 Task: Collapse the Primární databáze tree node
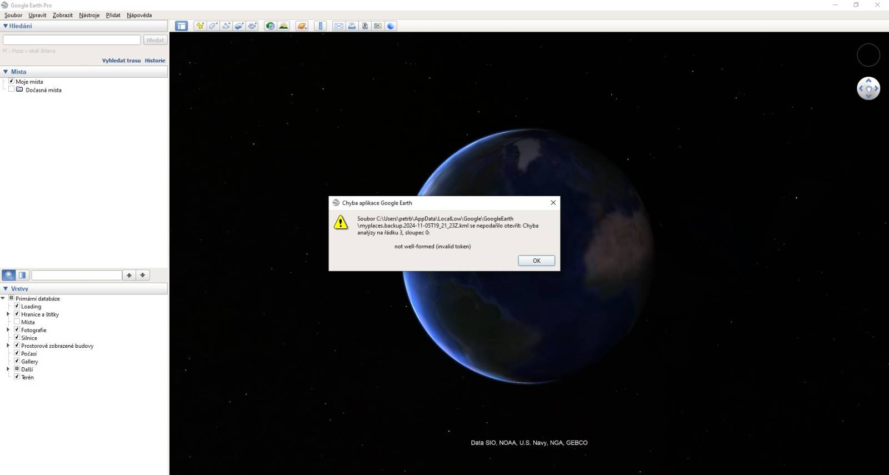coord(3,298)
